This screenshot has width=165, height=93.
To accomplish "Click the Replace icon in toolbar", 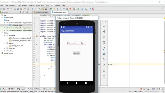I will click(28, 9).
